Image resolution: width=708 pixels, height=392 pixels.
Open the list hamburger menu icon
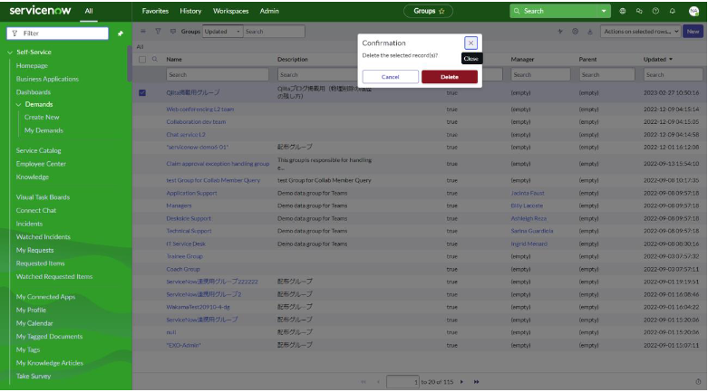(x=142, y=31)
